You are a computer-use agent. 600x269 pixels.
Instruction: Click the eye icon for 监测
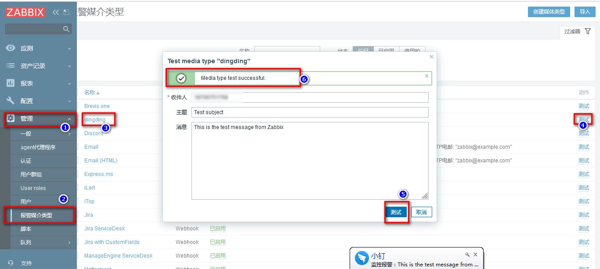point(11,48)
